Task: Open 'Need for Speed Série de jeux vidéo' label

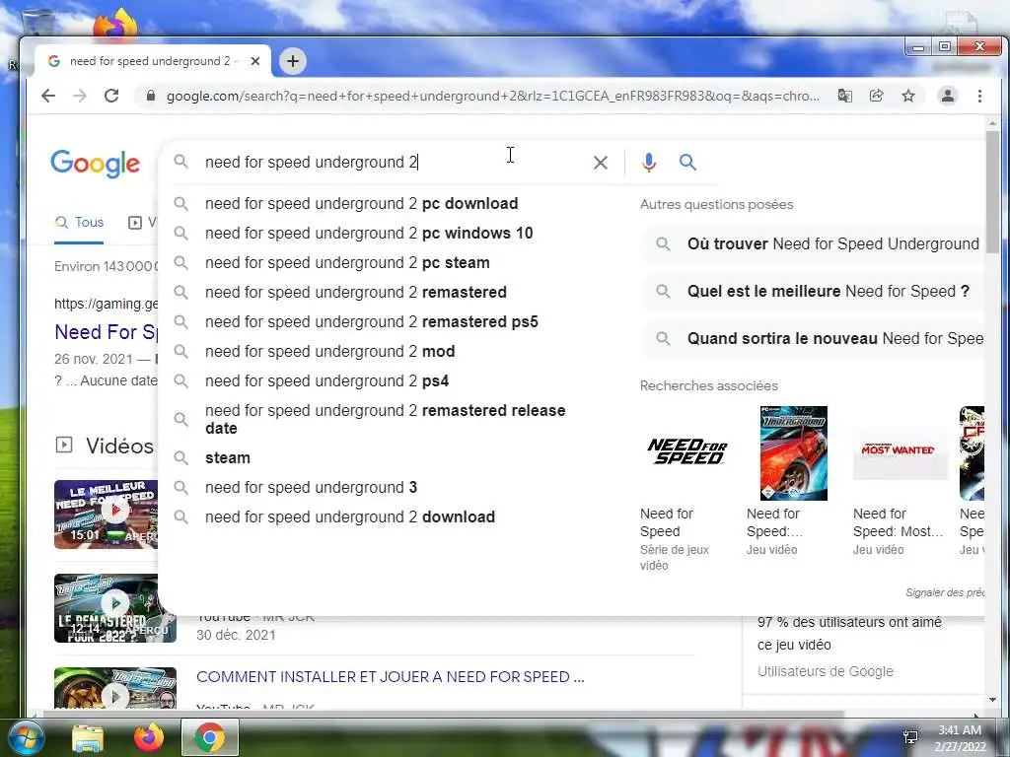Action: [675, 539]
